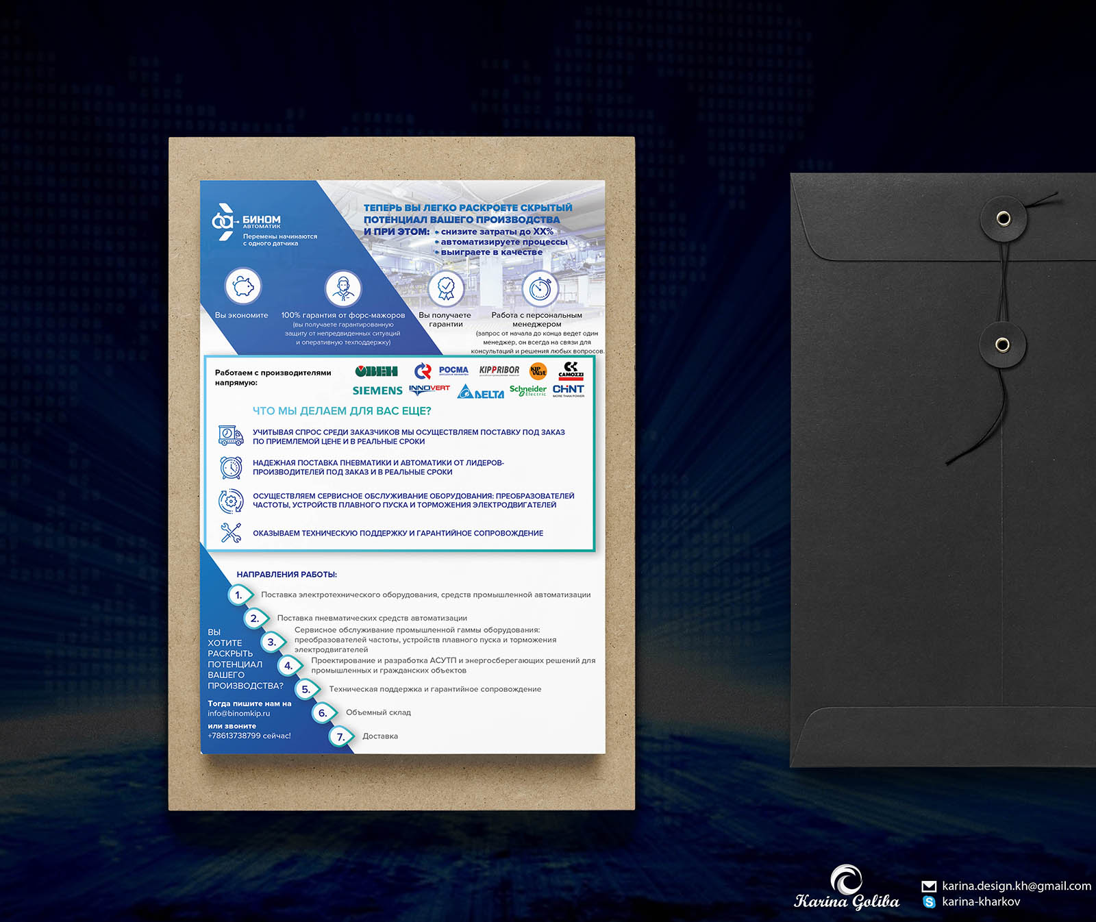Click the '100% гарантия от форс-мажоров' caption
The height and width of the screenshot is (922, 1096).
coord(343,316)
